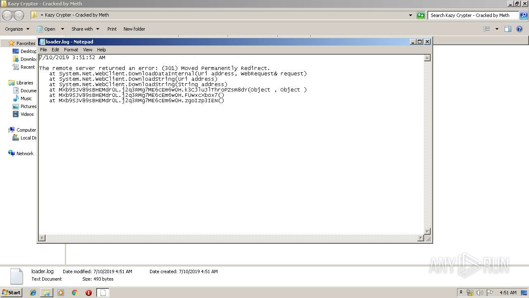Click the address bar folder icon
Screen dimensions: 529x298
coord(34,15)
